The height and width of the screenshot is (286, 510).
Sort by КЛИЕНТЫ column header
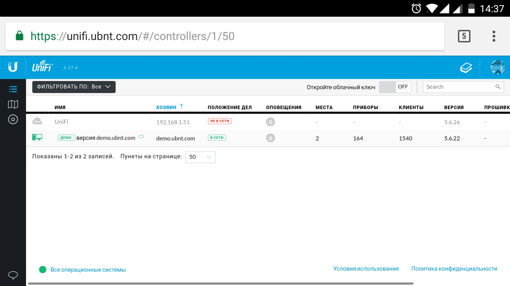point(411,108)
